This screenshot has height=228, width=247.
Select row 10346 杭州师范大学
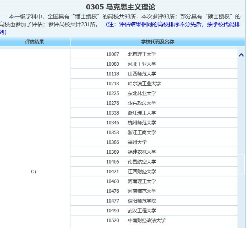point(154,122)
